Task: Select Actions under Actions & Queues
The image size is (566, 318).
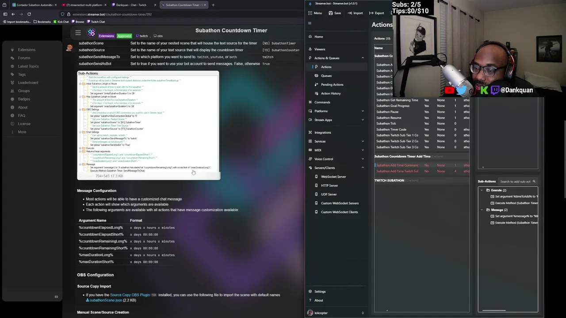Action: pos(326,67)
